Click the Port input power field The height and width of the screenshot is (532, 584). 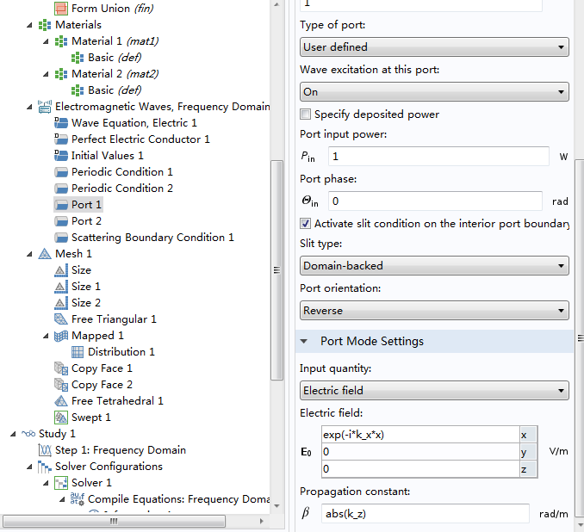pos(438,157)
